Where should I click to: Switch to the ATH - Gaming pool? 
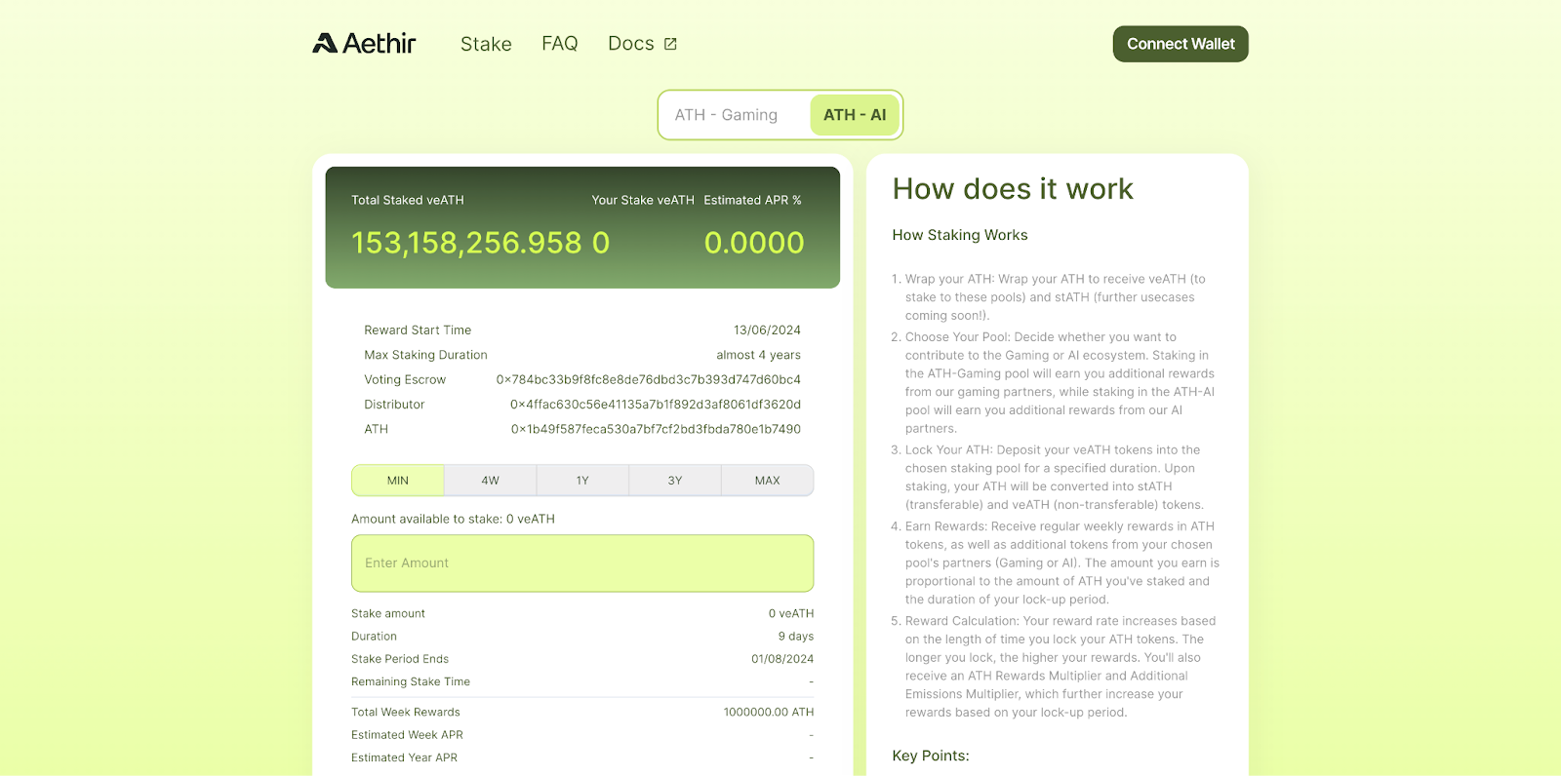pos(726,115)
